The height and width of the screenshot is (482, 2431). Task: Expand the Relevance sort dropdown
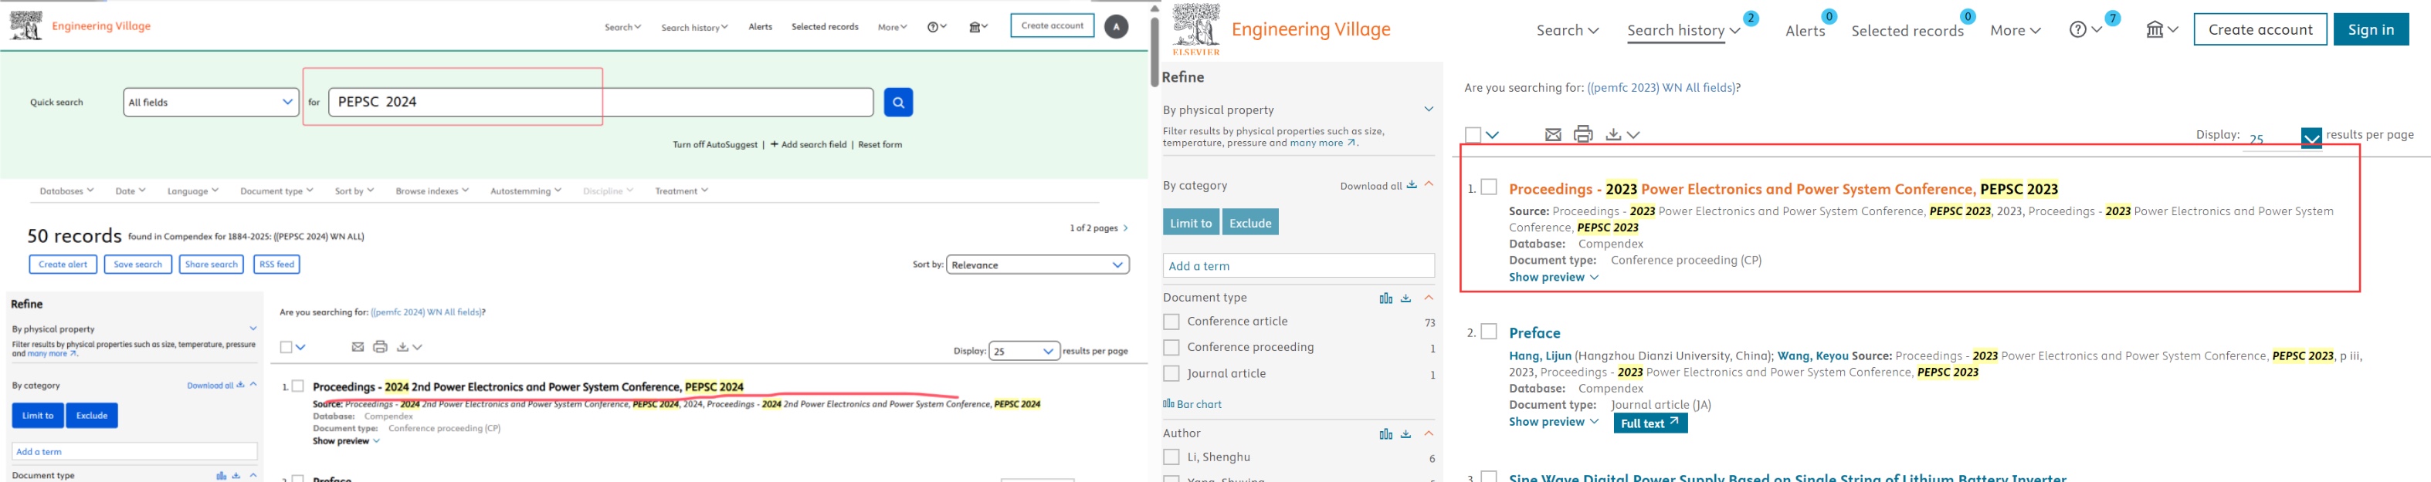click(x=1037, y=265)
